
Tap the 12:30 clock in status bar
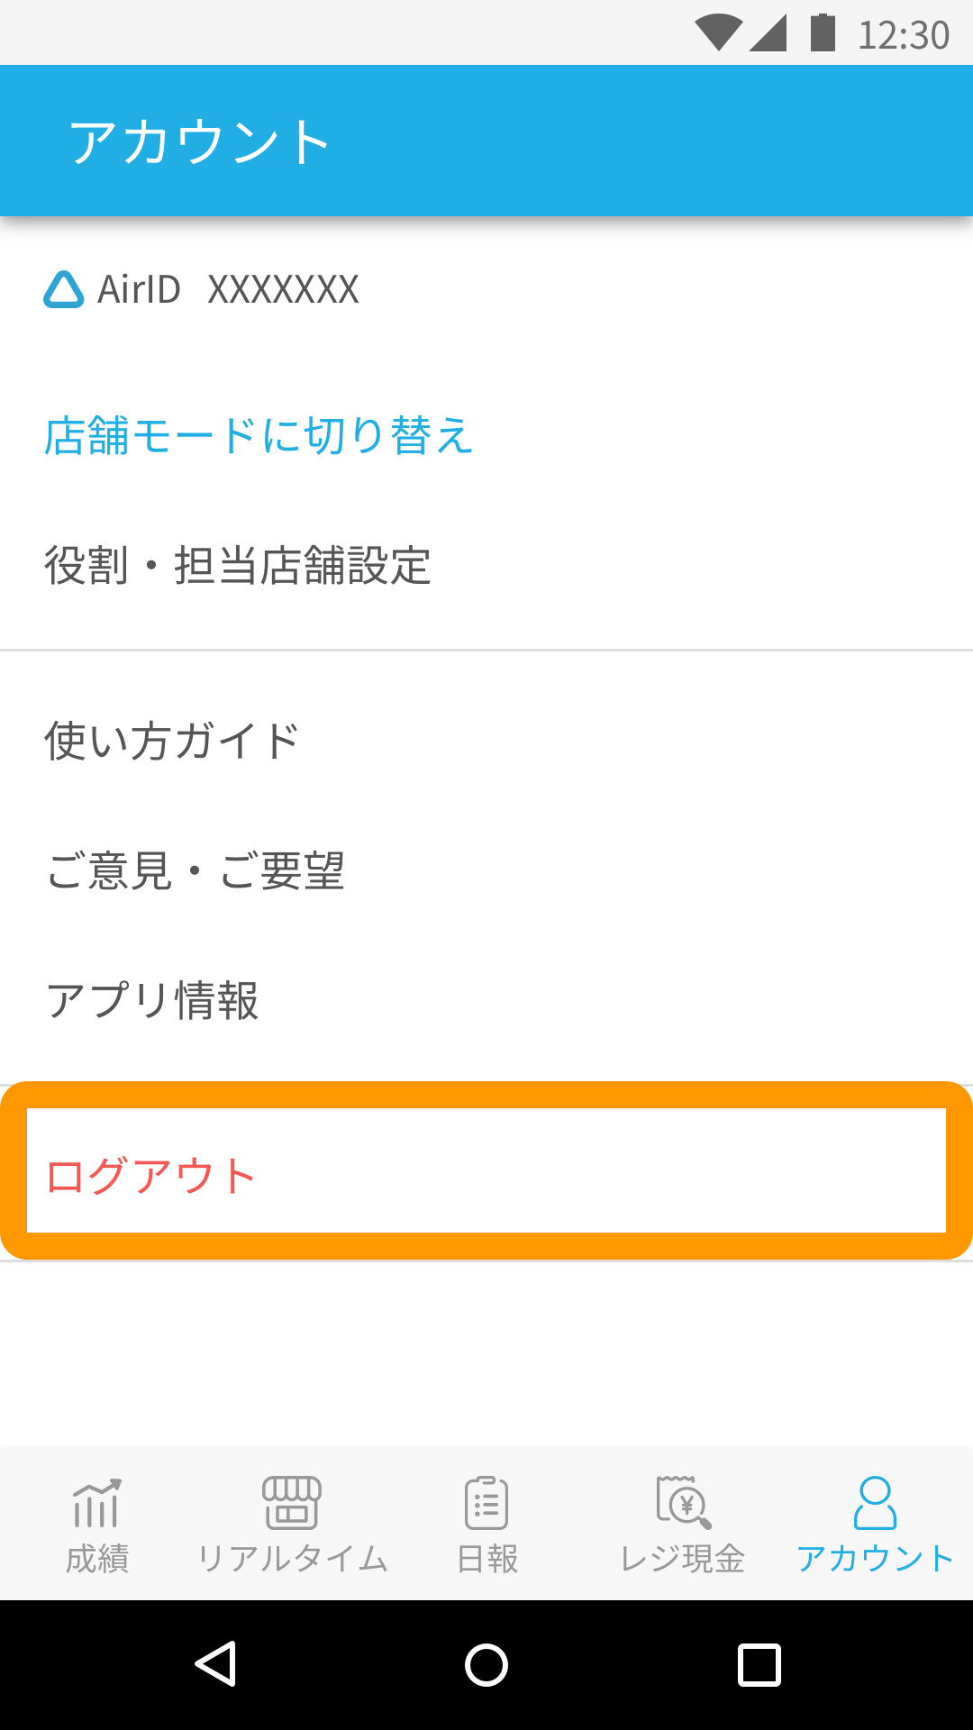(904, 35)
